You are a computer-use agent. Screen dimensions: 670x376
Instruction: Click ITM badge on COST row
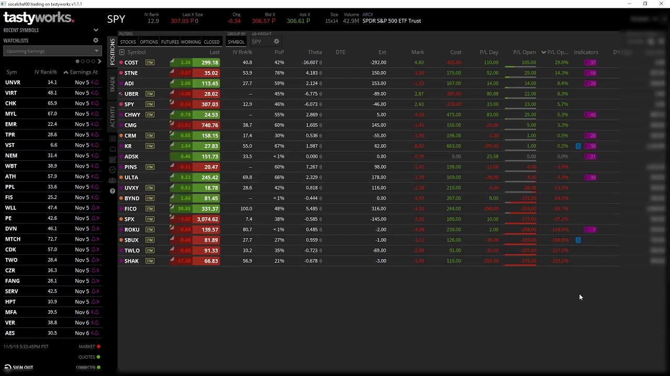tap(150, 63)
